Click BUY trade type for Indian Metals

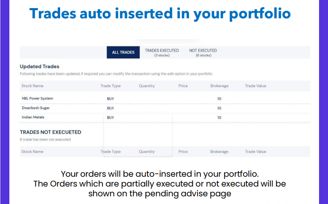click(110, 117)
